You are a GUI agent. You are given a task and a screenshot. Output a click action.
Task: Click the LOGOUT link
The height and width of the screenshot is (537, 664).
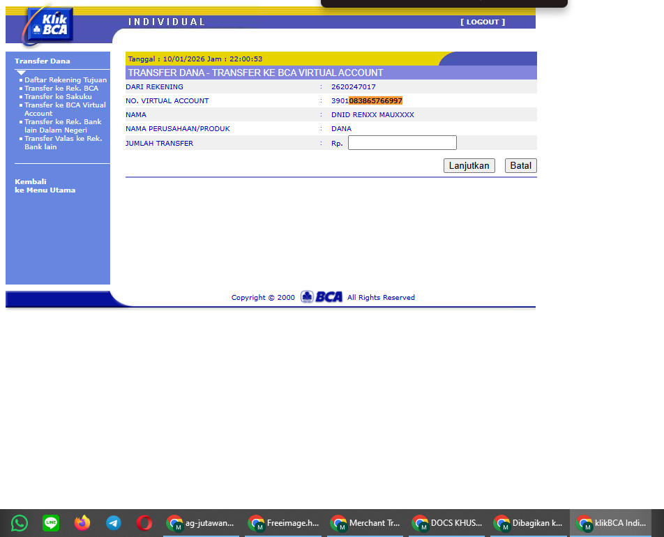[483, 22]
